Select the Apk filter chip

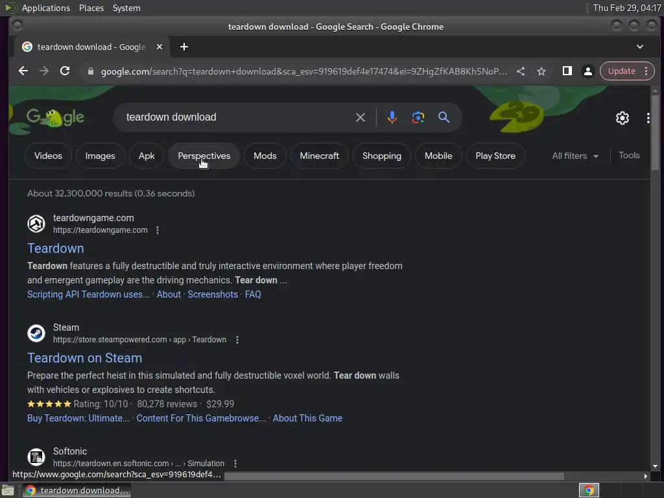147,156
